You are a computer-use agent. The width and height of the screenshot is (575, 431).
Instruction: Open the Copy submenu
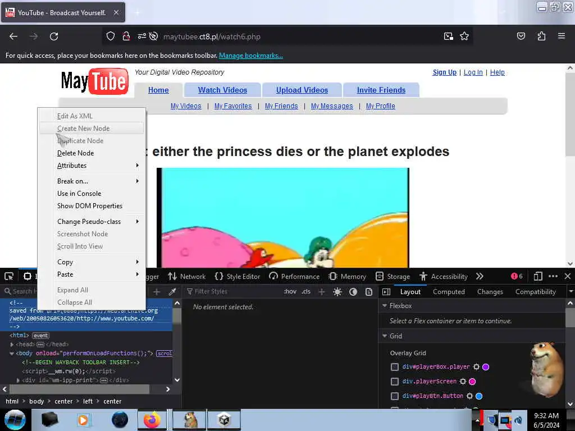click(92, 262)
